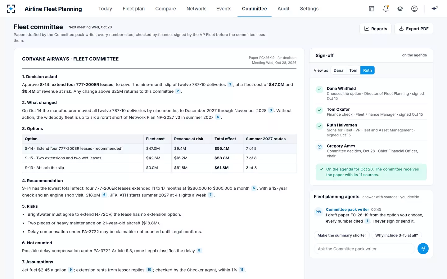
Task: Open the Reports button
Action: click(x=376, y=29)
